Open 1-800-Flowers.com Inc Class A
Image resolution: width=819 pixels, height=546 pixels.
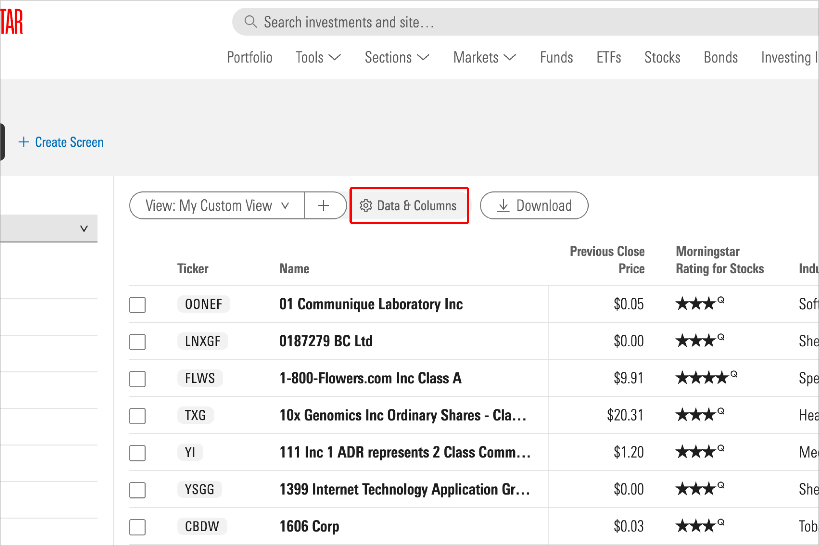coord(371,378)
